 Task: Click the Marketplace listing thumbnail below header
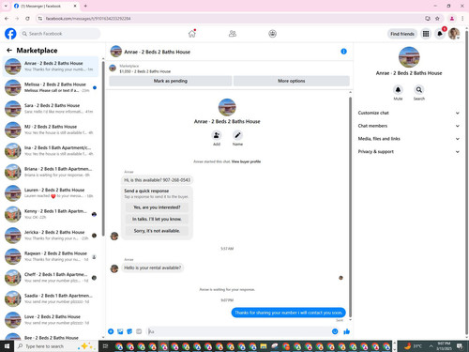[x=113, y=68]
